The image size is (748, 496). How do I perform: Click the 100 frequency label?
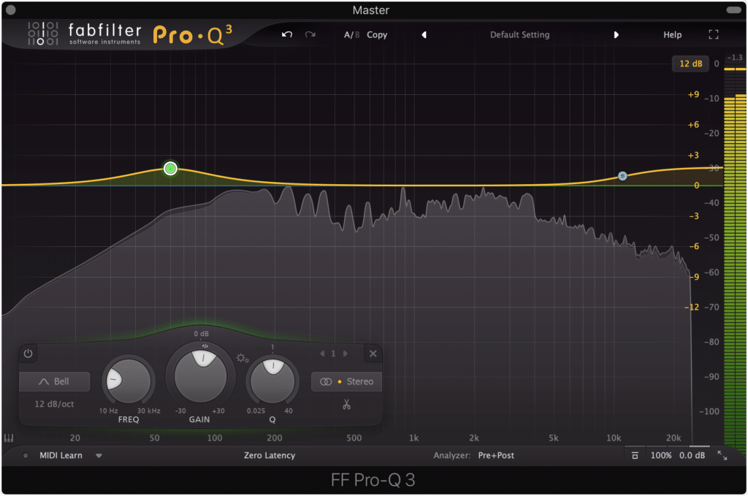click(x=215, y=438)
